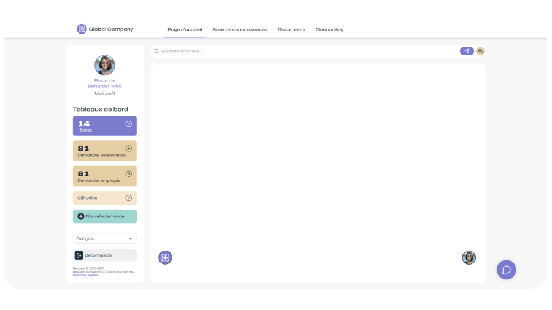
Task: Open the Documents tab
Action: coord(291,29)
